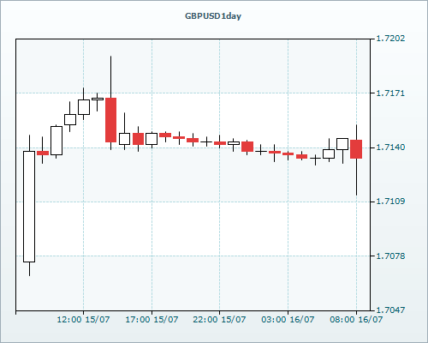The image size is (428, 343).
Task: Select the 1.7202 price label
Action: click(x=390, y=39)
